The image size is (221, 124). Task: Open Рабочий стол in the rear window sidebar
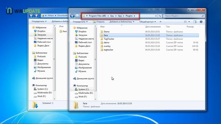coord(44,42)
